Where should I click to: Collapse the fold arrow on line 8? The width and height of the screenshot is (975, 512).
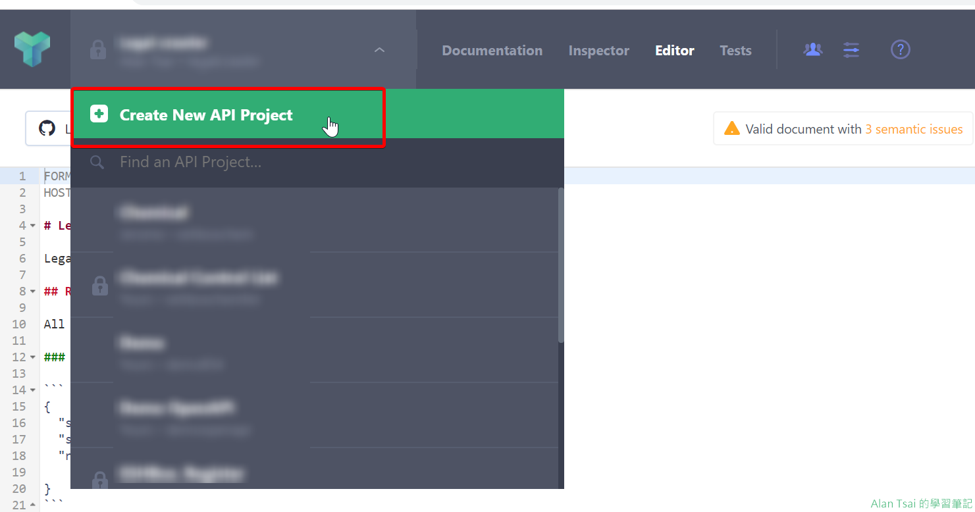pos(33,292)
